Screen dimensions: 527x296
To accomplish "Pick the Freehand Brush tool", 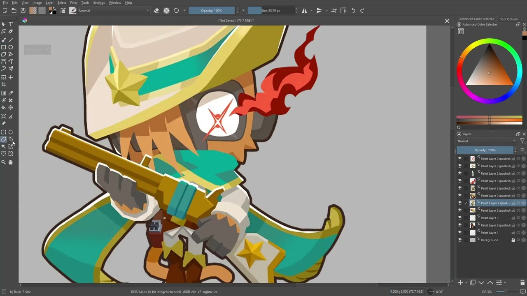I will pos(4,40).
